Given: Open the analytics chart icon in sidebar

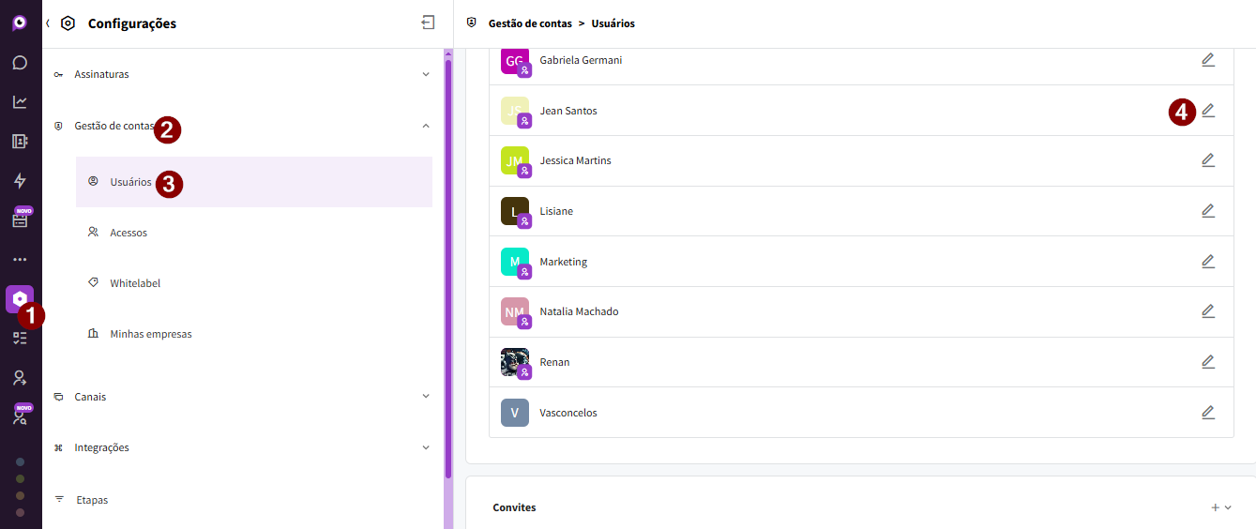Looking at the screenshot, I should (x=20, y=102).
